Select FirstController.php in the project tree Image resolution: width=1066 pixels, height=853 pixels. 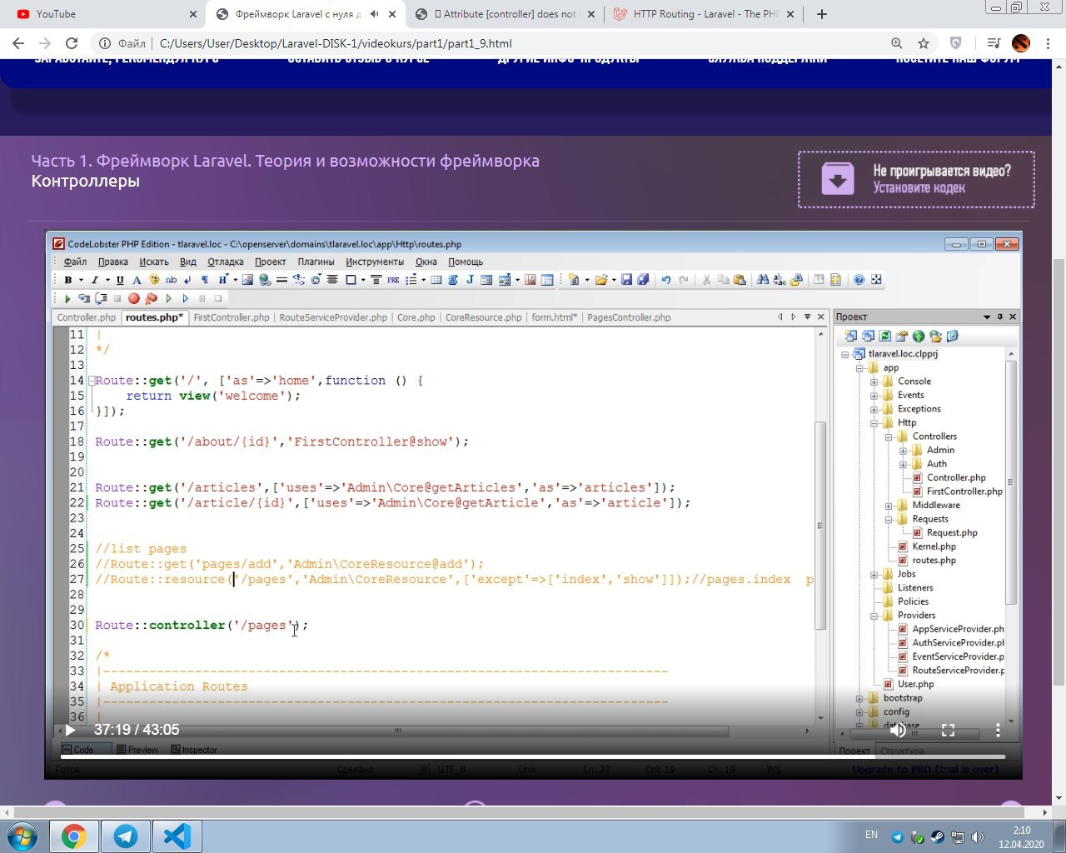[x=964, y=491]
